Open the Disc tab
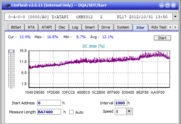This screenshot has width=181, height=124. tap(62, 27)
